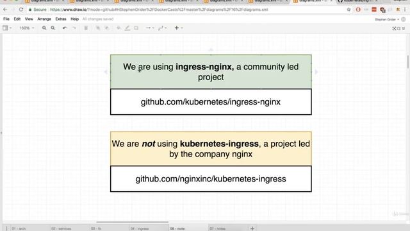Select the github.com/nginxinc/kubernetes-ingress box
410x231 pixels.
[x=211, y=178]
